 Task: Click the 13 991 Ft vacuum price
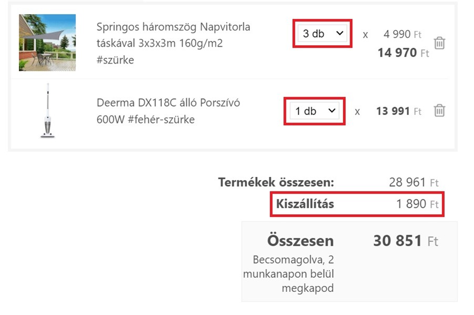399,111
